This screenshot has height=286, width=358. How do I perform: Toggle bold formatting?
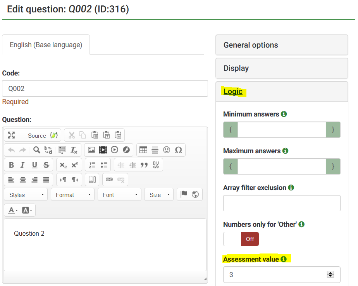[11, 164]
